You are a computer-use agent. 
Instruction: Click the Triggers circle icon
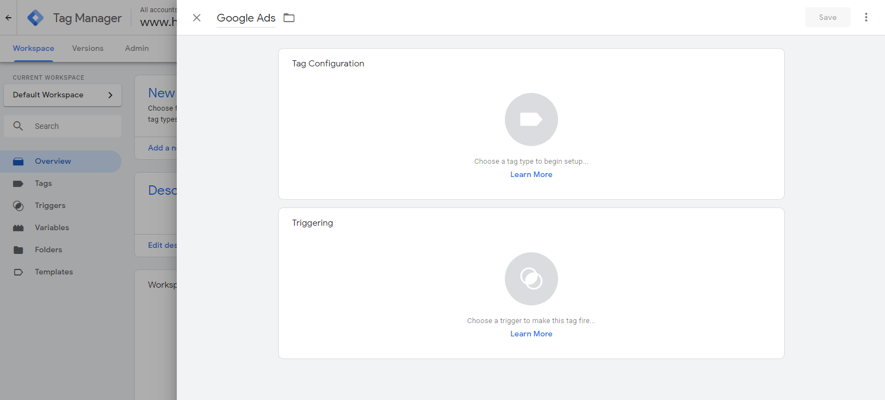pyautogui.click(x=18, y=206)
